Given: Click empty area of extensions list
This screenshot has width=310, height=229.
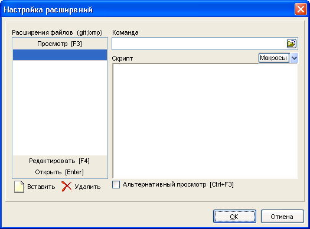Looking at the screenshot, I should [60, 108].
